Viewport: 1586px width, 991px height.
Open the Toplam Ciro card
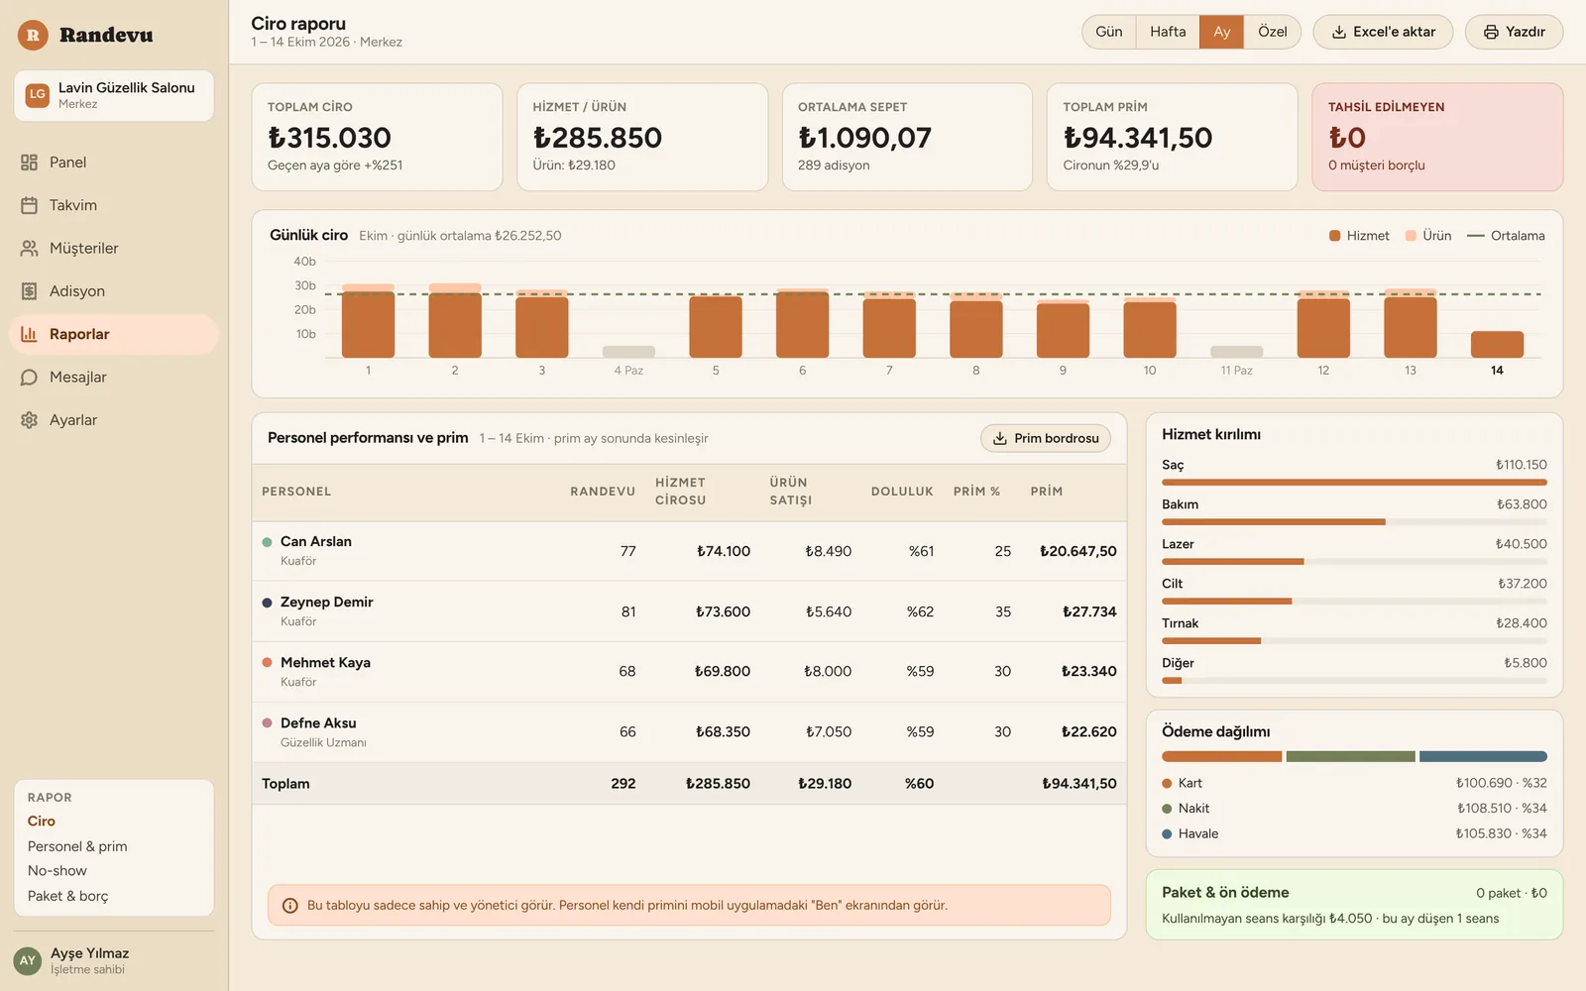(x=377, y=137)
